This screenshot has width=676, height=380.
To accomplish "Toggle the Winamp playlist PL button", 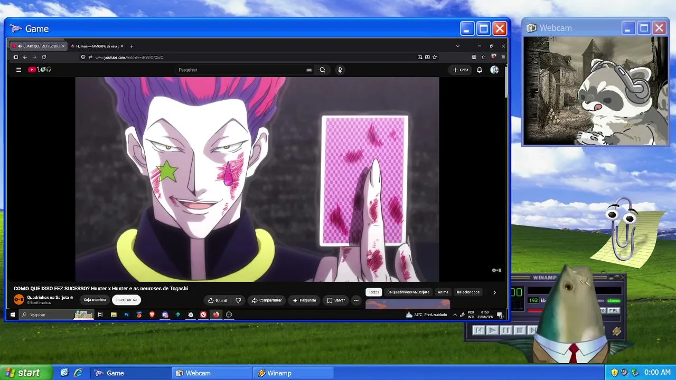I will 613,311.
